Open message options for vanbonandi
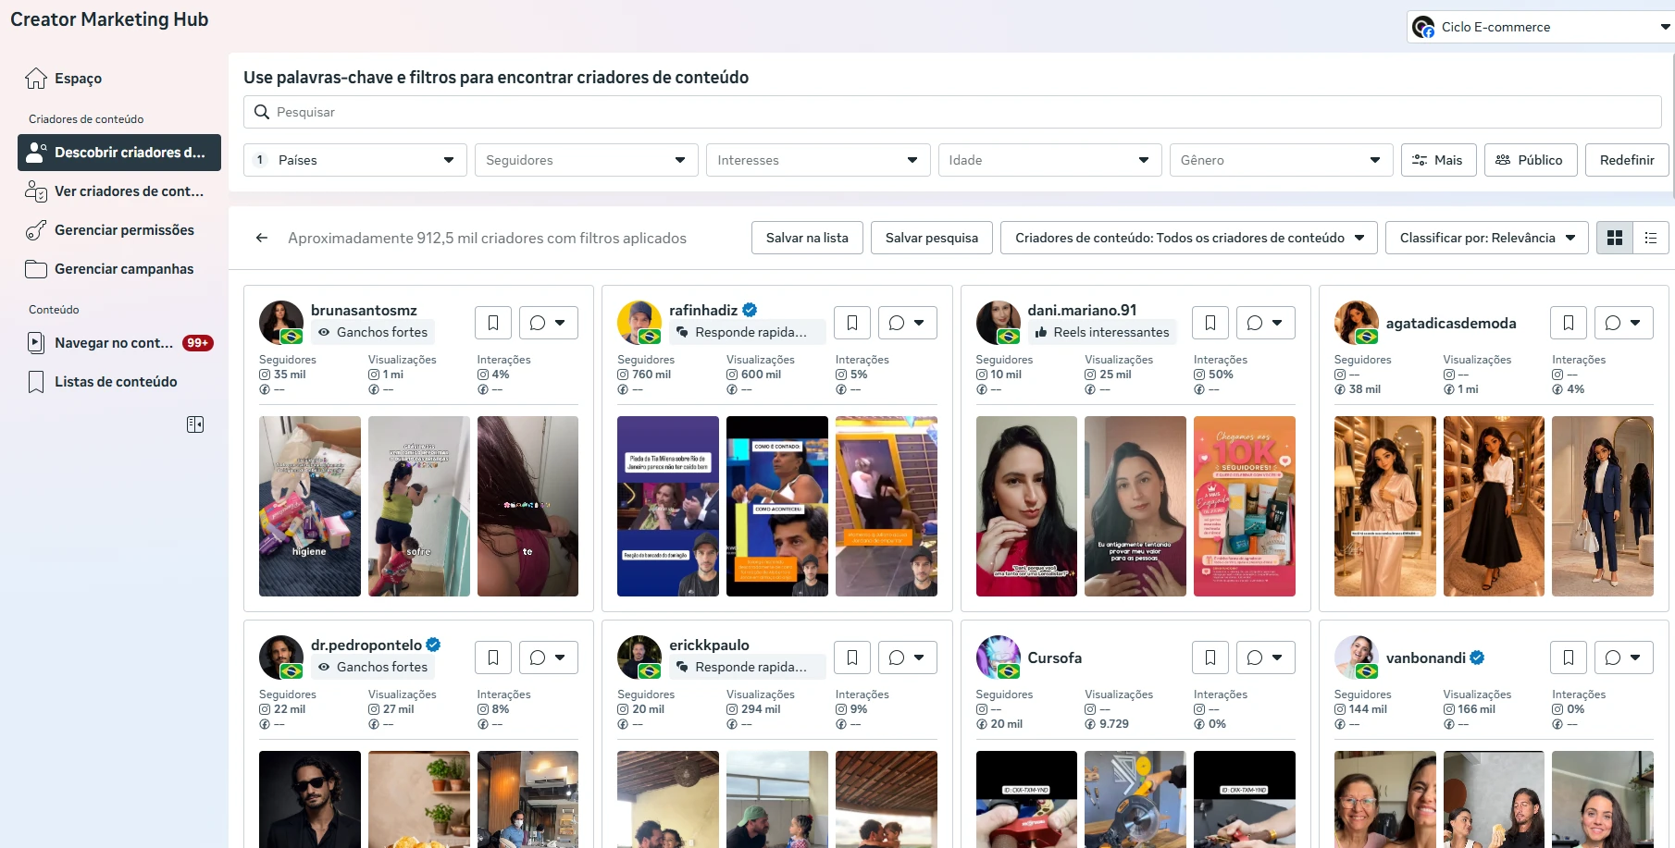 (1624, 658)
